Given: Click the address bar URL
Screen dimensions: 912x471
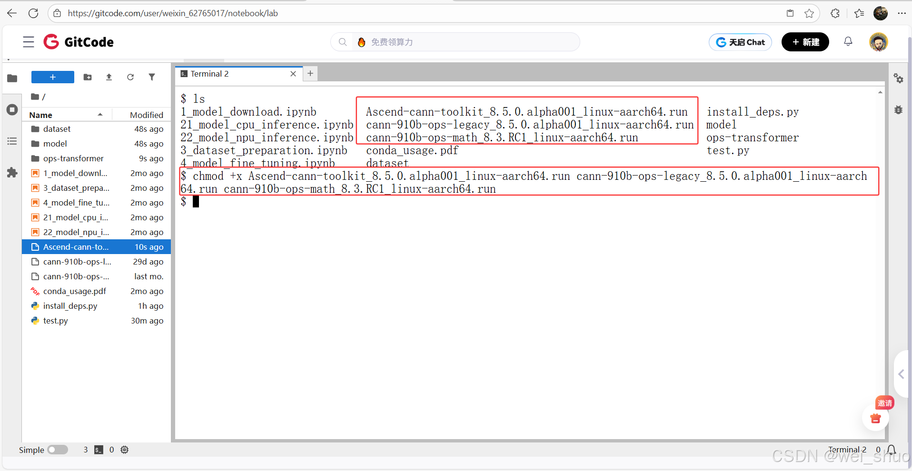Looking at the screenshot, I should (172, 13).
